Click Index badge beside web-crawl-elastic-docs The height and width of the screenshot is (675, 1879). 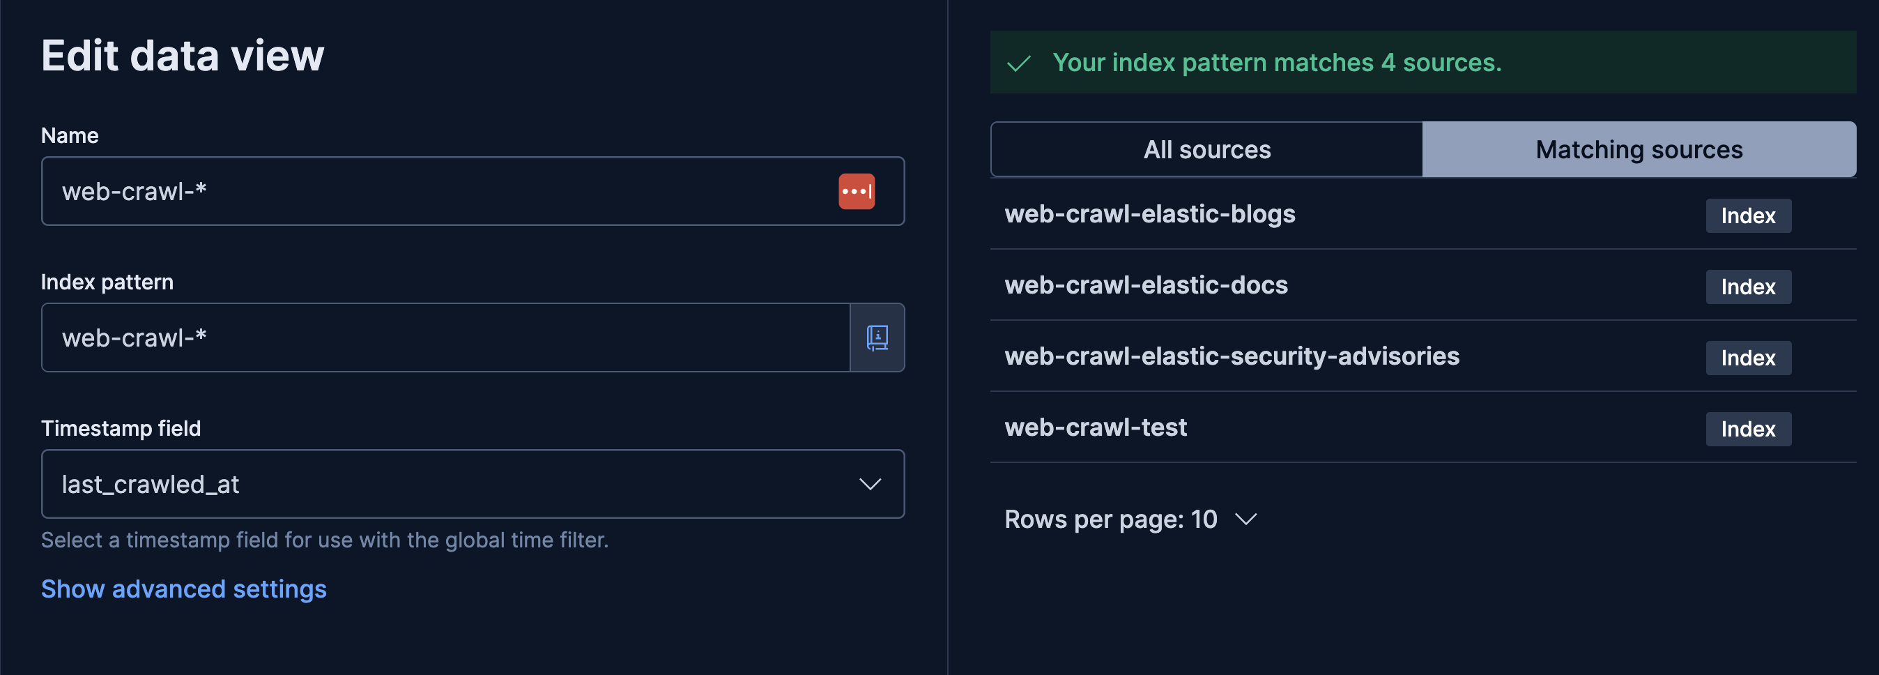coord(1747,287)
